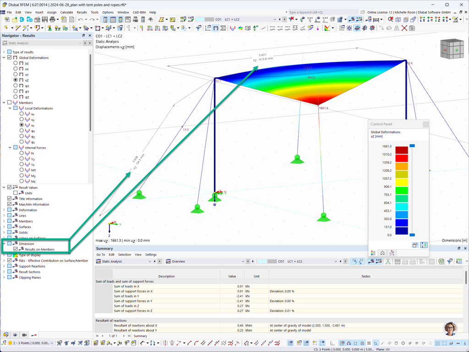Select the Save icon in the toolbar
This screenshot has height=352, width=469.
[44, 20]
